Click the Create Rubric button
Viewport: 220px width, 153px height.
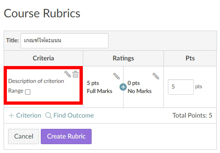pos(66,136)
